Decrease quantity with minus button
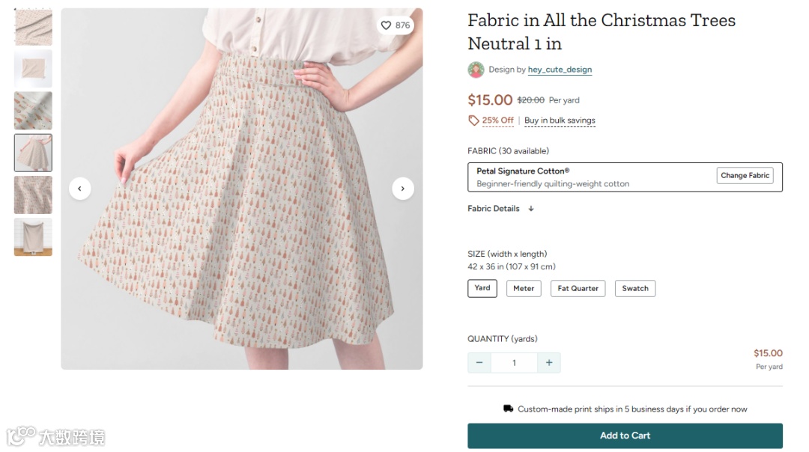The height and width of the screenshot is (452, 809). [479, 363]
